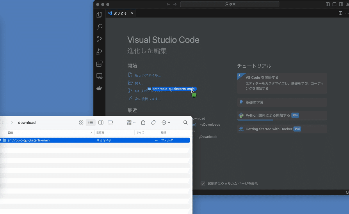349x214 pixels.
Task: Click the サイズ column header in Finder
Action: point(140,133)
